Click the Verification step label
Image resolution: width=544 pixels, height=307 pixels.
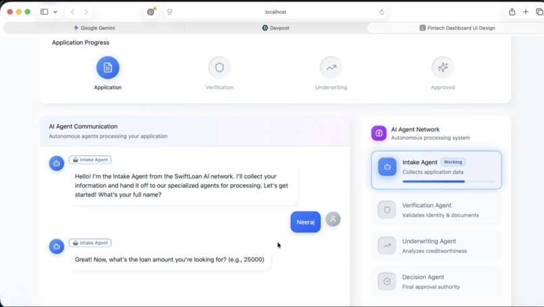coord(219,88)
